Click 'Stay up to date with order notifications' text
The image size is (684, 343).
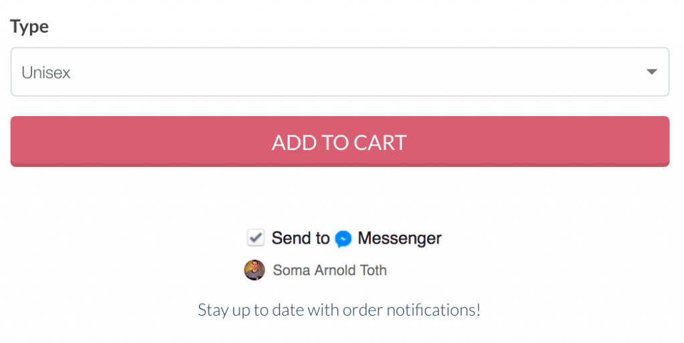339,310
